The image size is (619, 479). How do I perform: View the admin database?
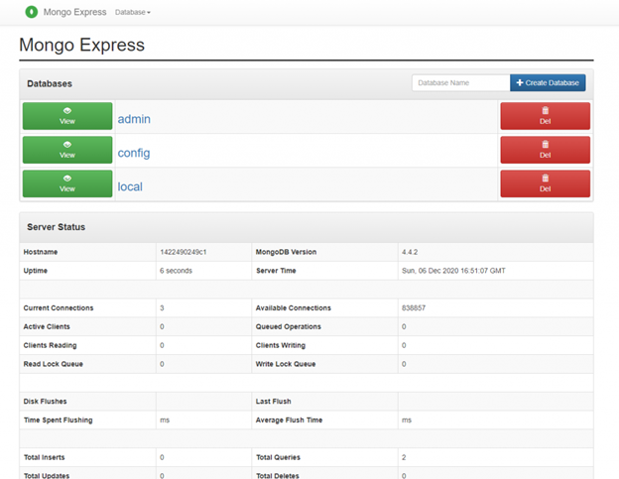[x=67, y=116]
